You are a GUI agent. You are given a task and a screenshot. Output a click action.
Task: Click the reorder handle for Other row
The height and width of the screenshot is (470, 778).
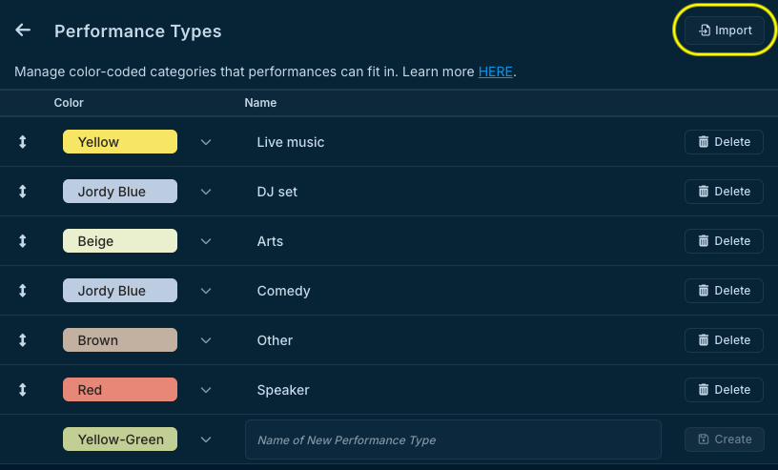23,340
